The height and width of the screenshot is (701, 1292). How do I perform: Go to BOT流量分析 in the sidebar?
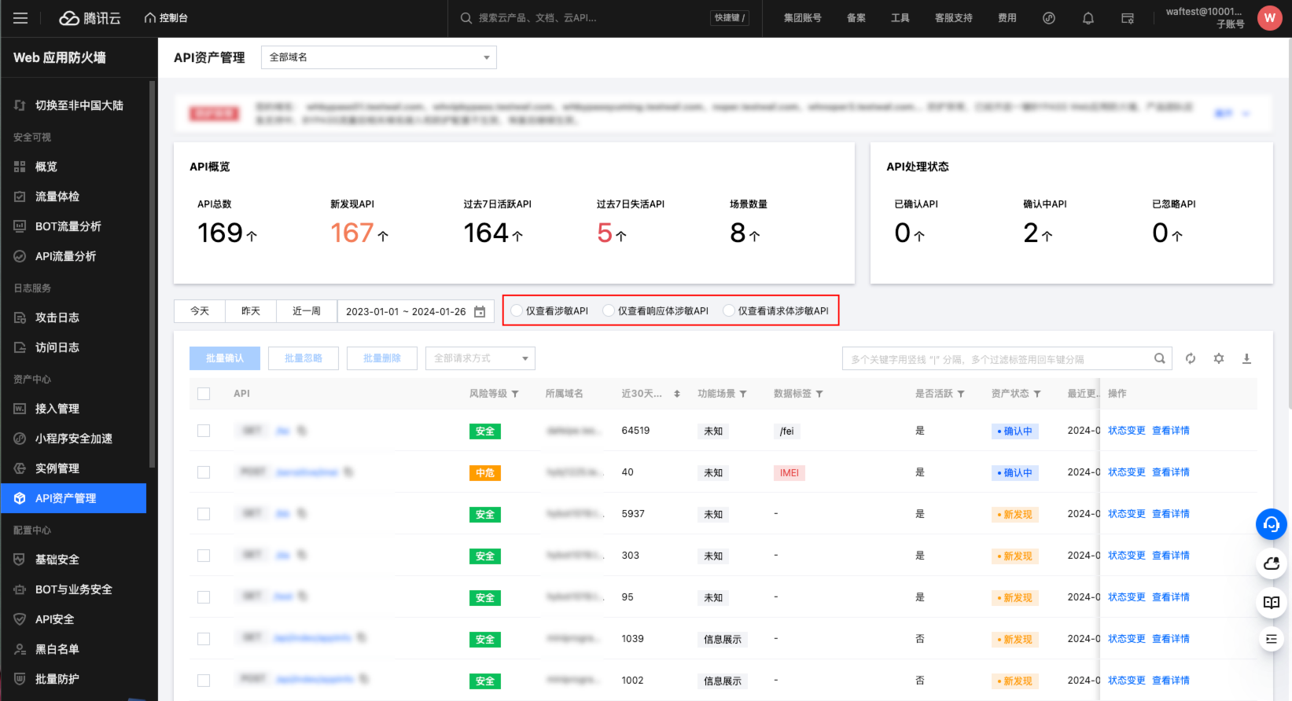68,226
